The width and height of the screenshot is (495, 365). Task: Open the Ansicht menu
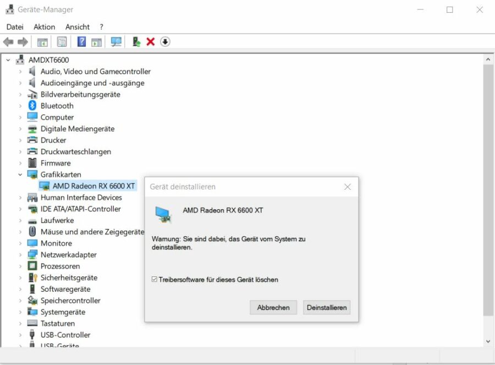pyautogui.click(x=78, y=26)
